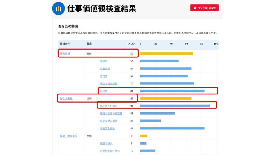Click the 良好な対人関係 link

pos(109,121)
